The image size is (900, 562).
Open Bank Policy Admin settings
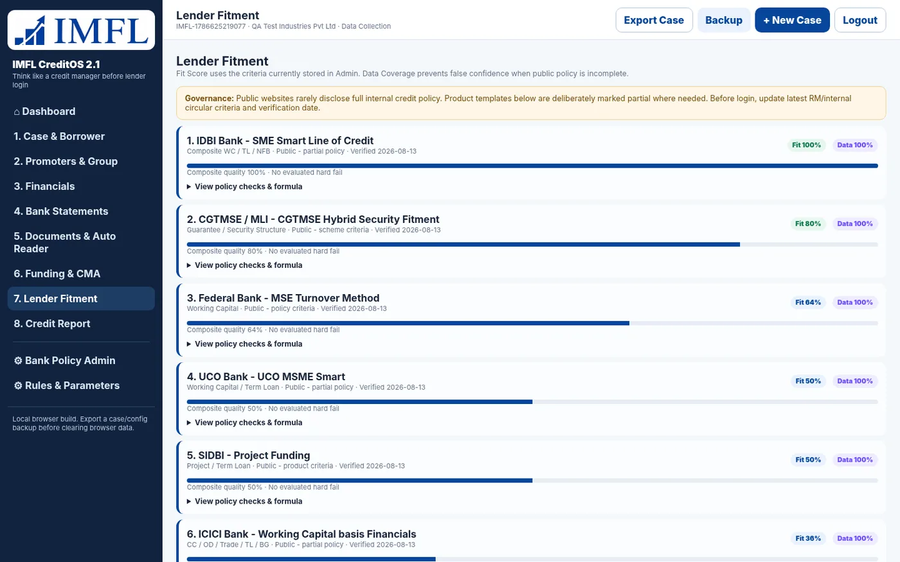click(81, 360)
